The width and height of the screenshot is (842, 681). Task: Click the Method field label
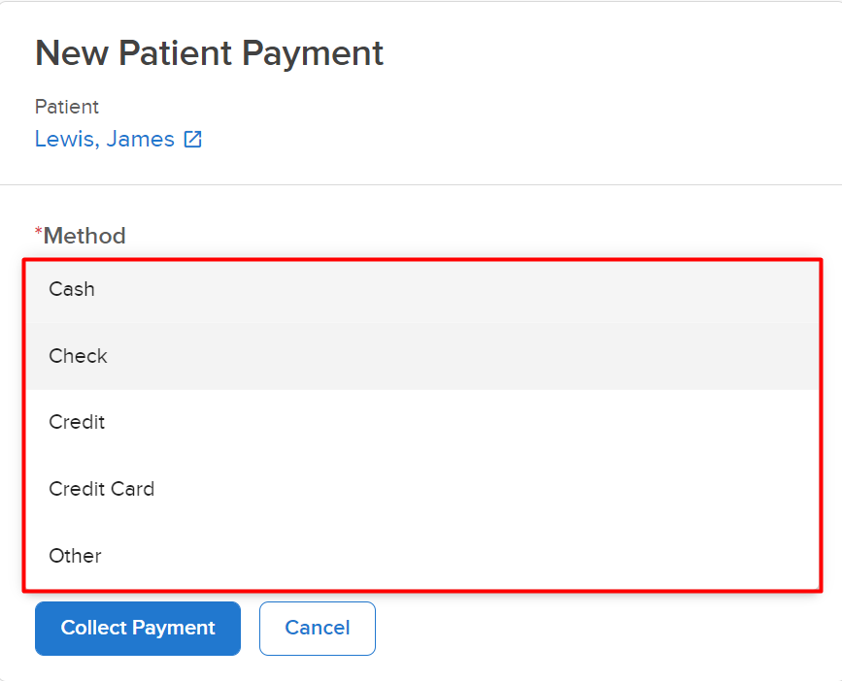[x=84, y=236]
